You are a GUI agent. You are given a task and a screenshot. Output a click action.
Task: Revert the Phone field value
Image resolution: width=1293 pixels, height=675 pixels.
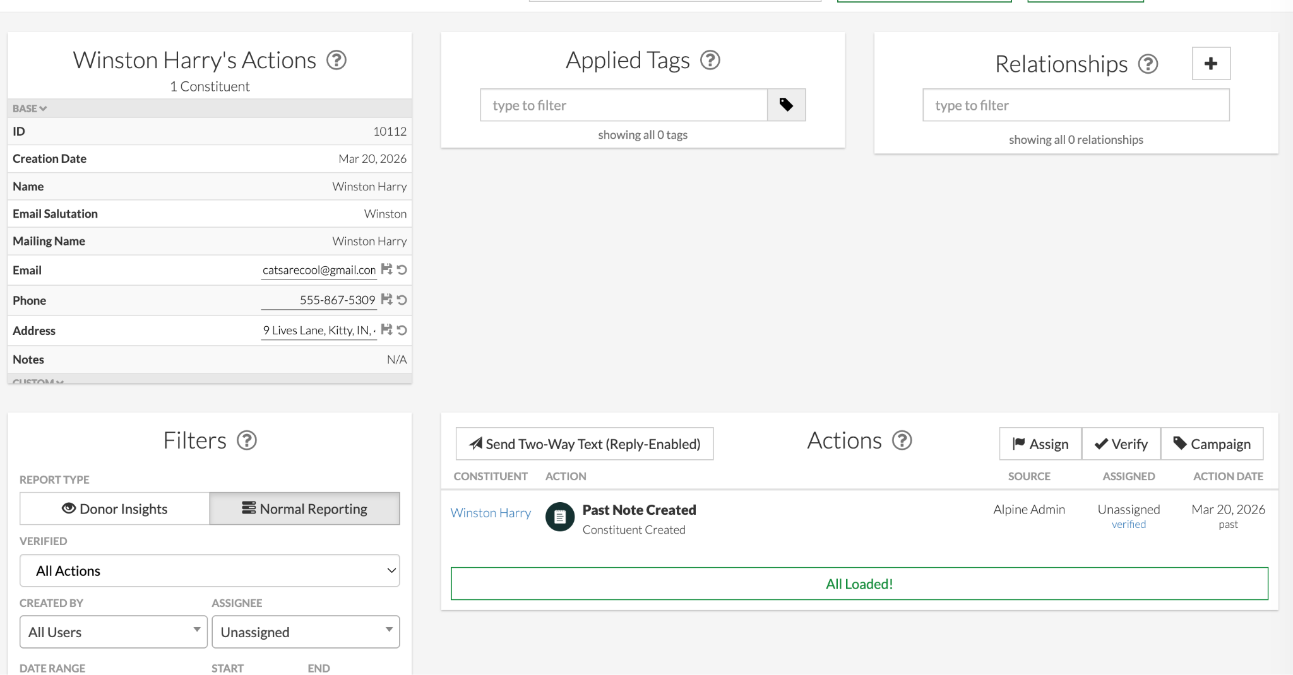402,300
